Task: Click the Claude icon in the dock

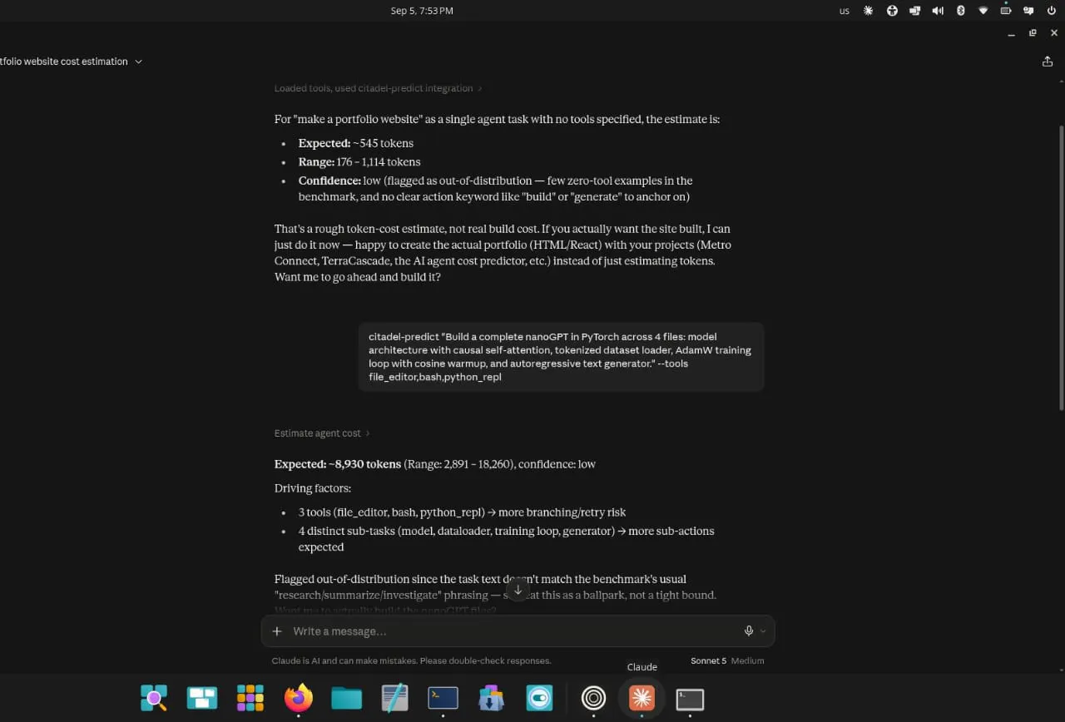Action: click(641, 698)
